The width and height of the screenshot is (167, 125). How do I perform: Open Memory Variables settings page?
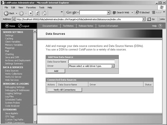tap(14, 45)
